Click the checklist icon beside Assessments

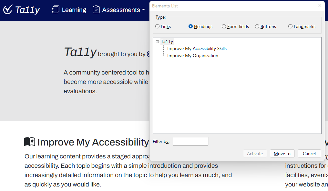coord(96,9)
